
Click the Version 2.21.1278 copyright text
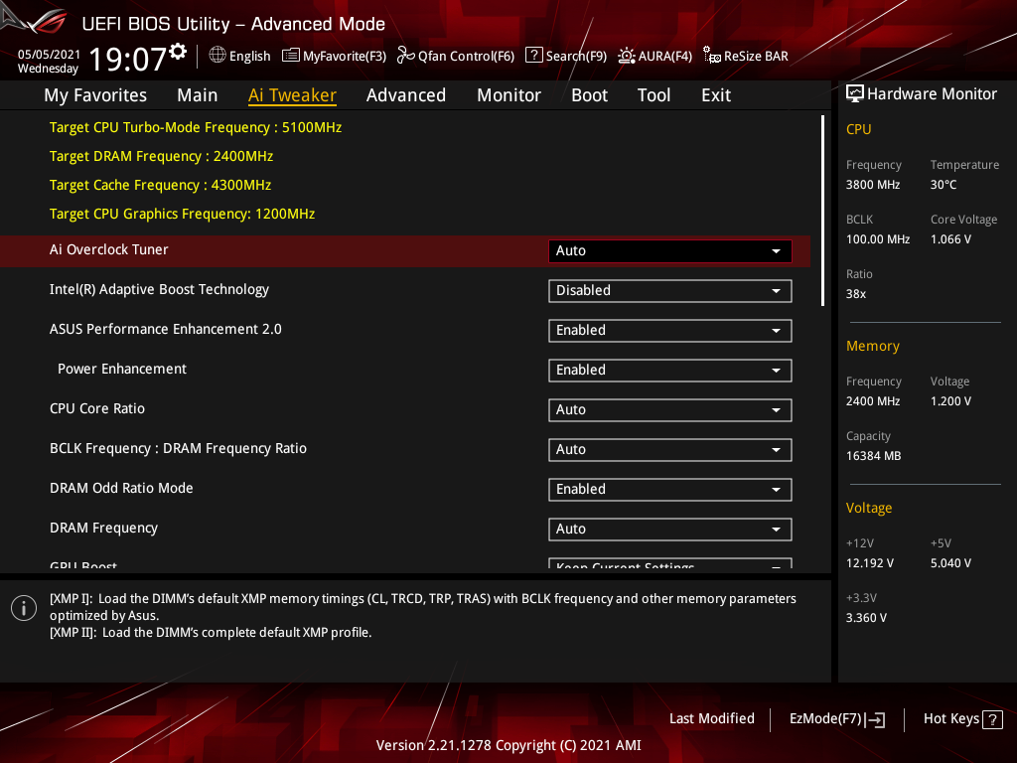(508, 745)
